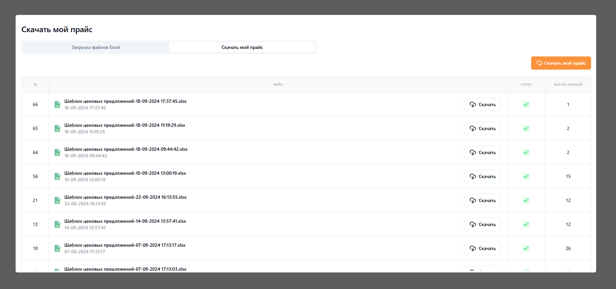Click the green status checkmark for ID 10

click(x=526, y=248)
